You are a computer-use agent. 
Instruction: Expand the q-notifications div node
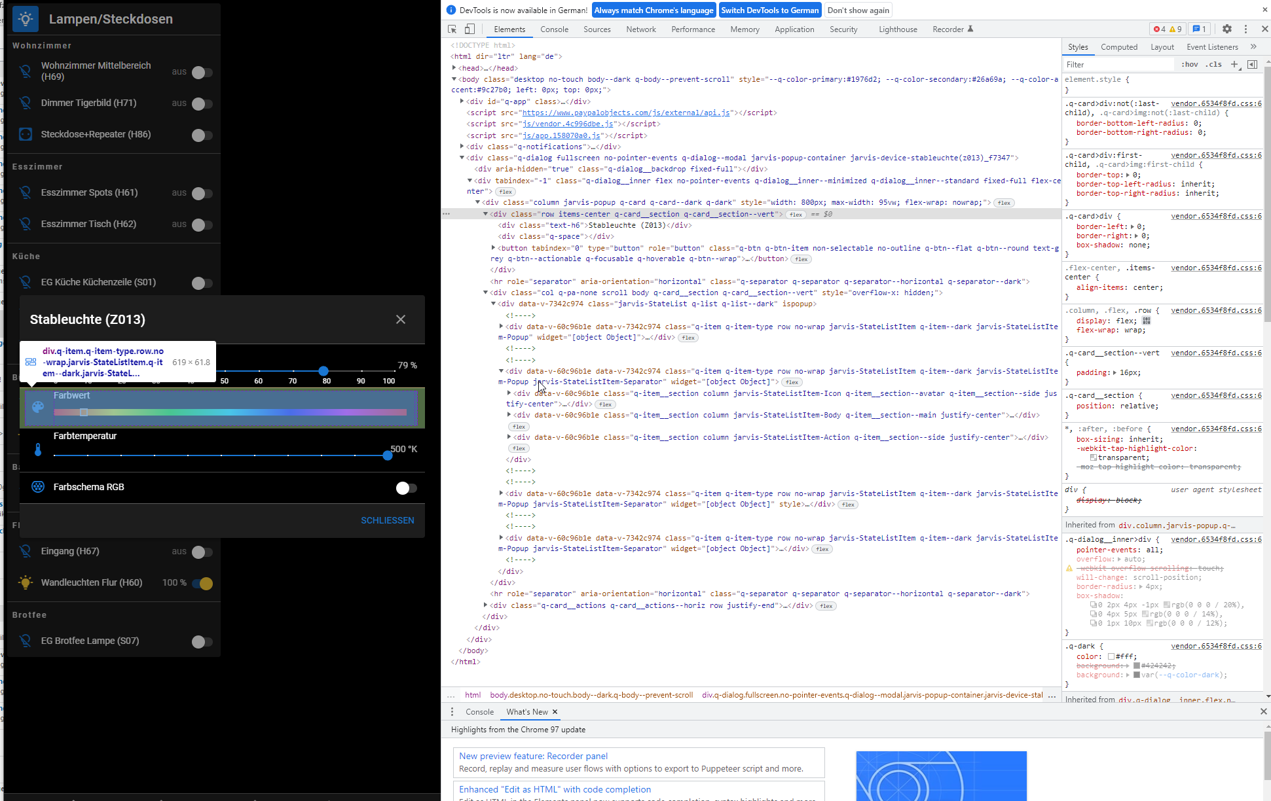pos(462,147)
